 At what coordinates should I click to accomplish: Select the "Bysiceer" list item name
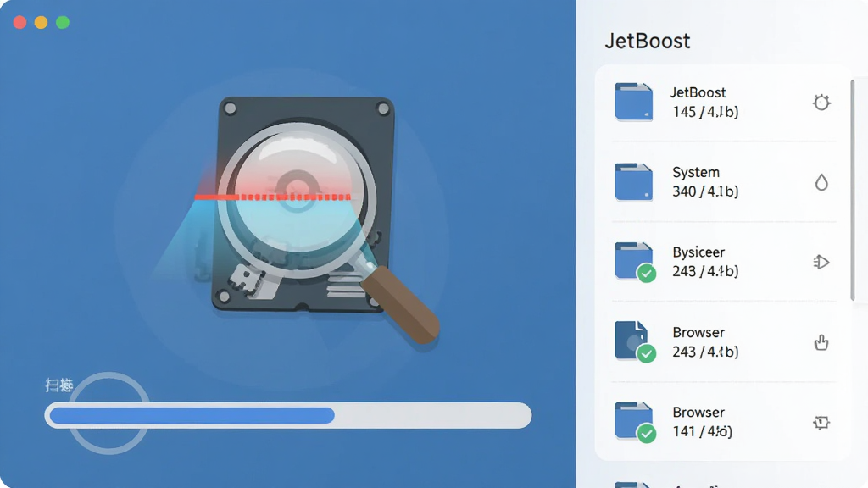point(698,252)
